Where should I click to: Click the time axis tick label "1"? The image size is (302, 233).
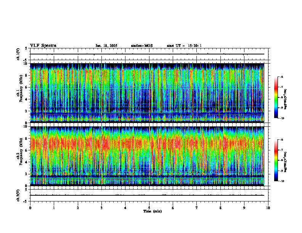click(54, 208)
